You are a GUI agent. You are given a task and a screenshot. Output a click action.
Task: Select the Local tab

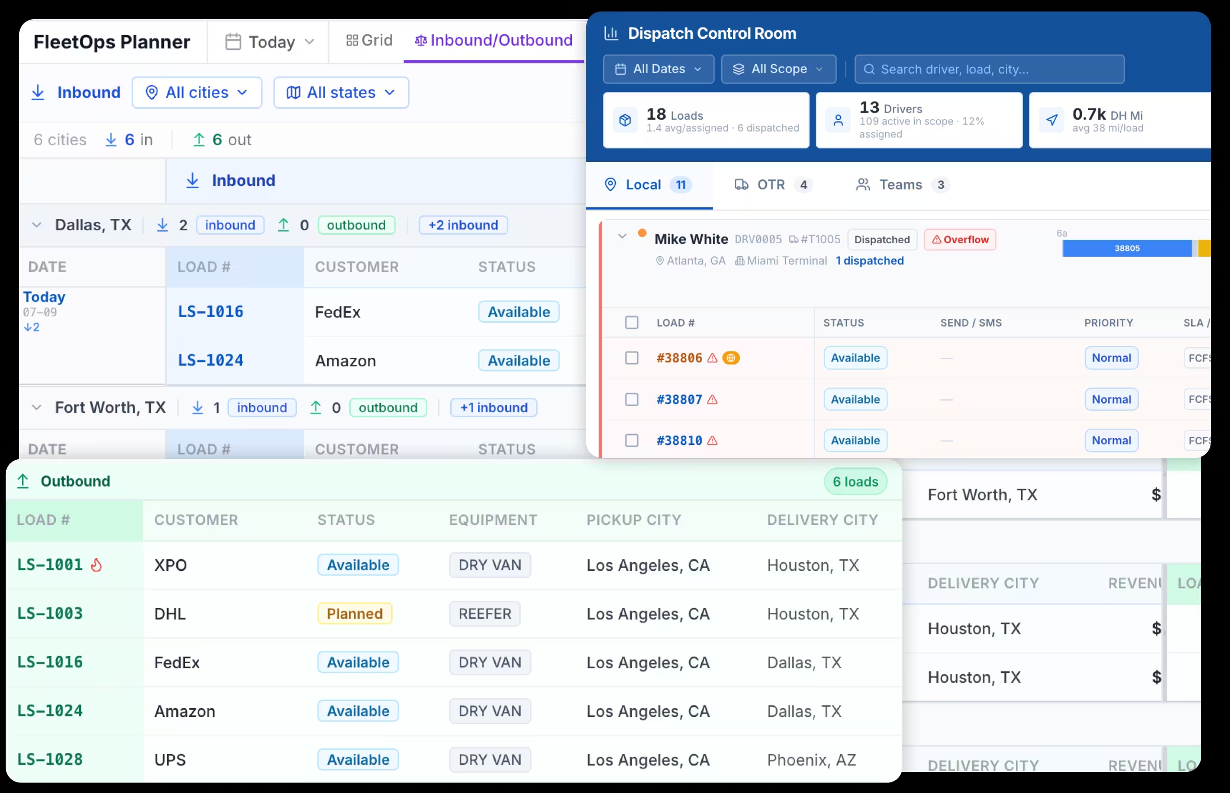point(649,185)
